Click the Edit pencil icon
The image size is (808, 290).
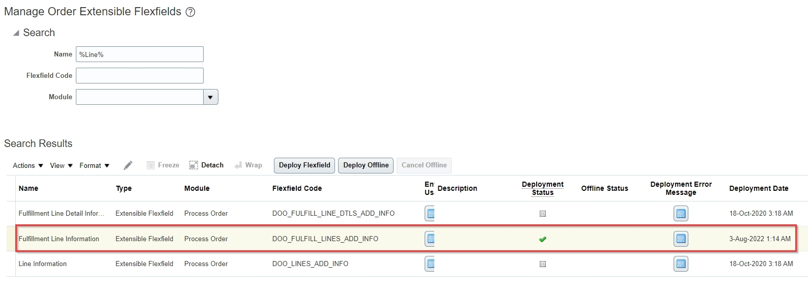click(128, 165)
